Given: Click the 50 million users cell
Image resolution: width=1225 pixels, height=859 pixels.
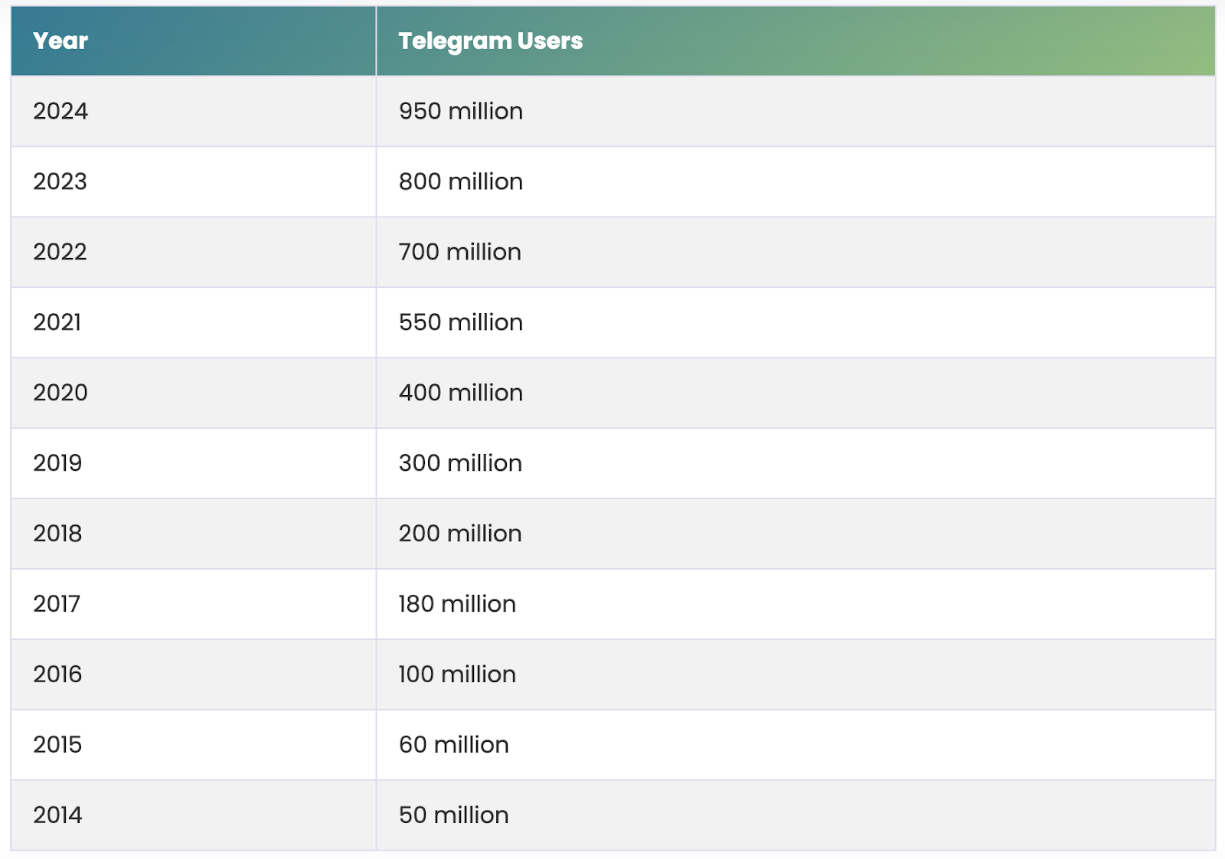Looking at the screenshot, I should click(x=453, y=815).
